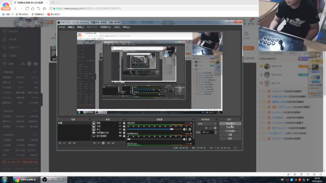The width and height of the screenshot is (326, 183).
Task: Click the streaming button at top of Controls
Action: tap(230, 124)
